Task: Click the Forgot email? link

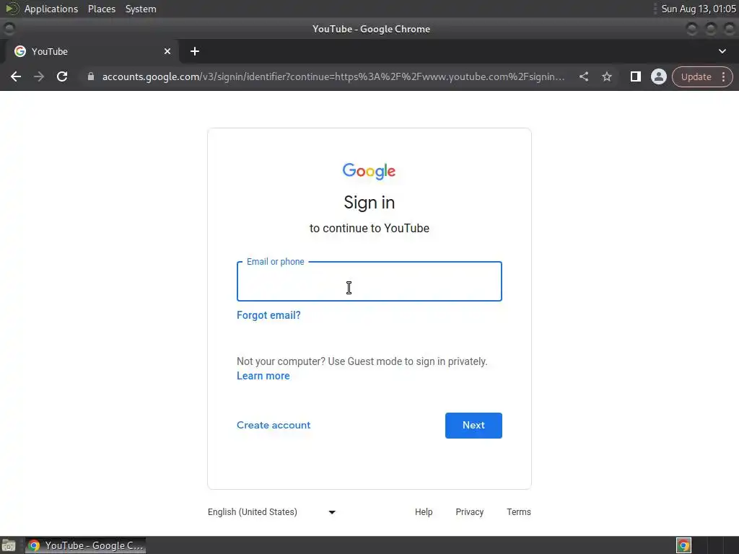Action: click(x=268, y=315)
